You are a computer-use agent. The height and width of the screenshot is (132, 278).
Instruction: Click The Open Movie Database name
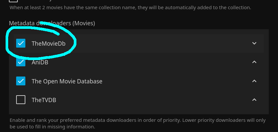coord(67,81)
